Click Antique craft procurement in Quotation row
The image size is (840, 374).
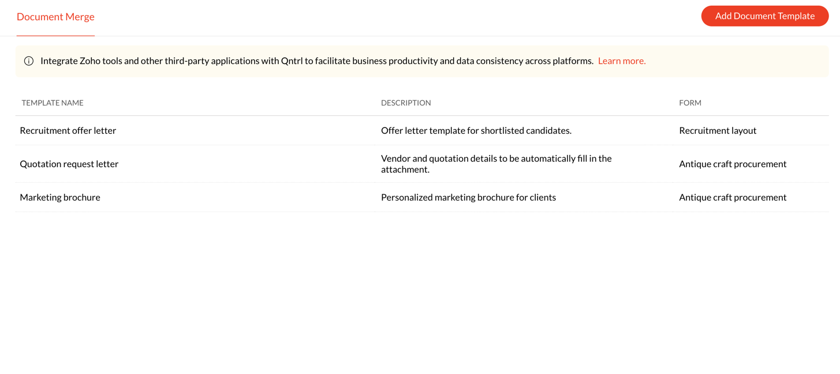pyautogui.click(x=733, y=164)
